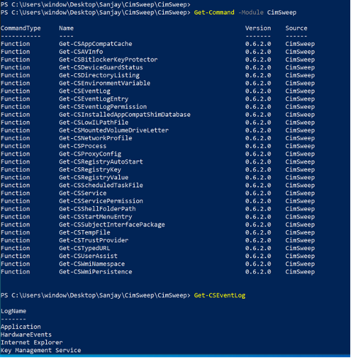351x358 pixels.
Task: Click the Get-CSDirectoryListing row name
Action: tap(99, 75)
